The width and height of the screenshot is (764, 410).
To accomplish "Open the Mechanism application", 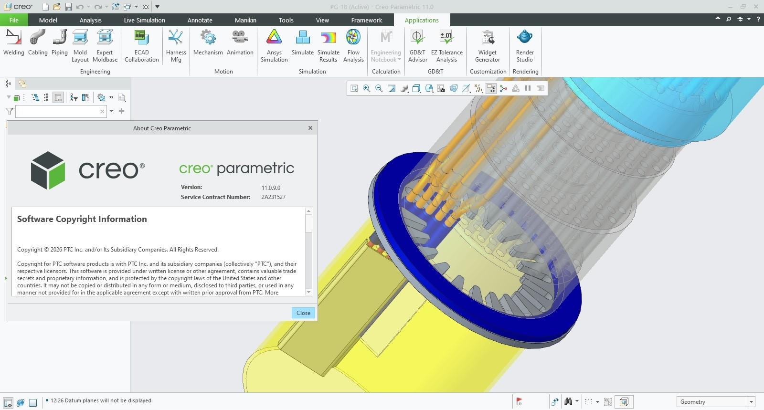I will pyautogui.click(x=208, y=43).
